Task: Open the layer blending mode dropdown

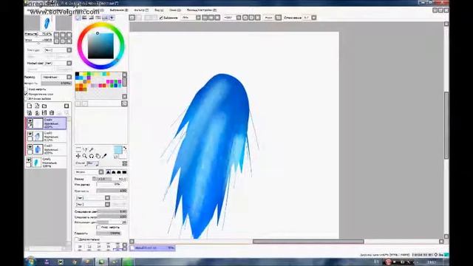Action: pos(69,77)
